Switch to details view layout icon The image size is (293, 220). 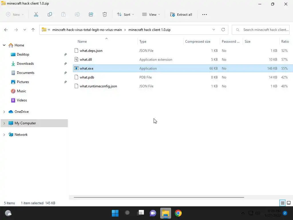click(282, 203)
